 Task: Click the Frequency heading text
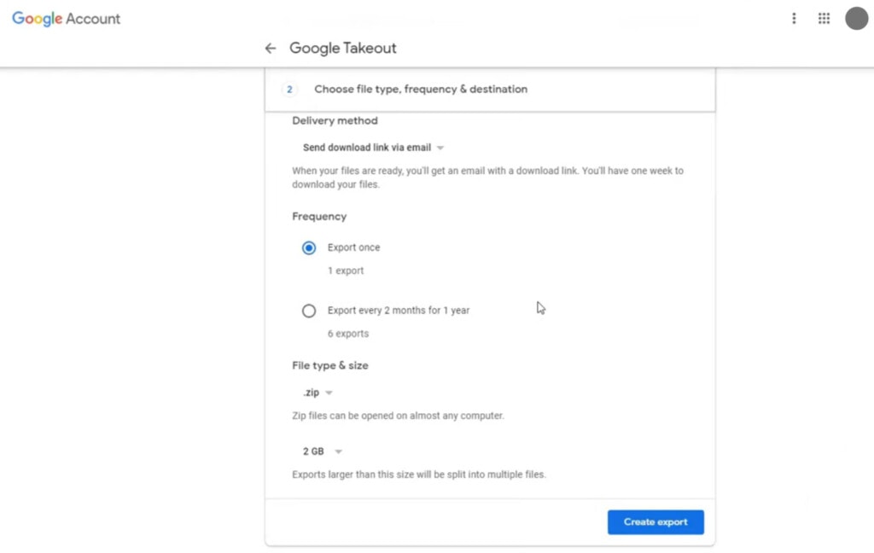(x=319, y=216)
